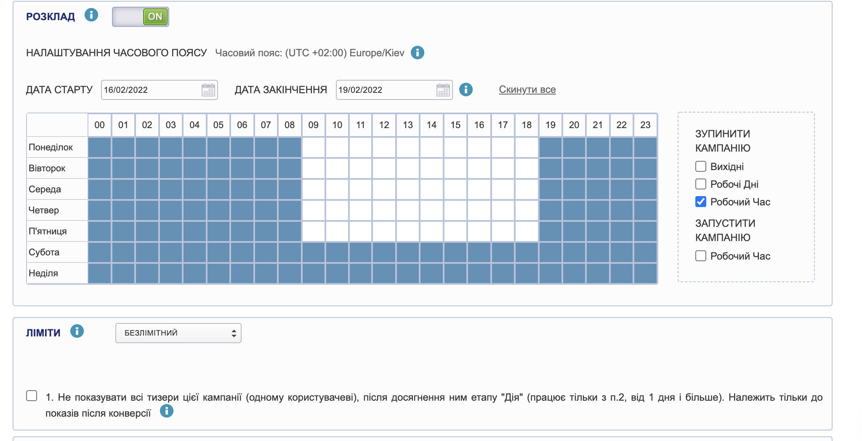Click the info icon next to РОЗКЛАД
862x441 pixels.
(x=91, y=16)
